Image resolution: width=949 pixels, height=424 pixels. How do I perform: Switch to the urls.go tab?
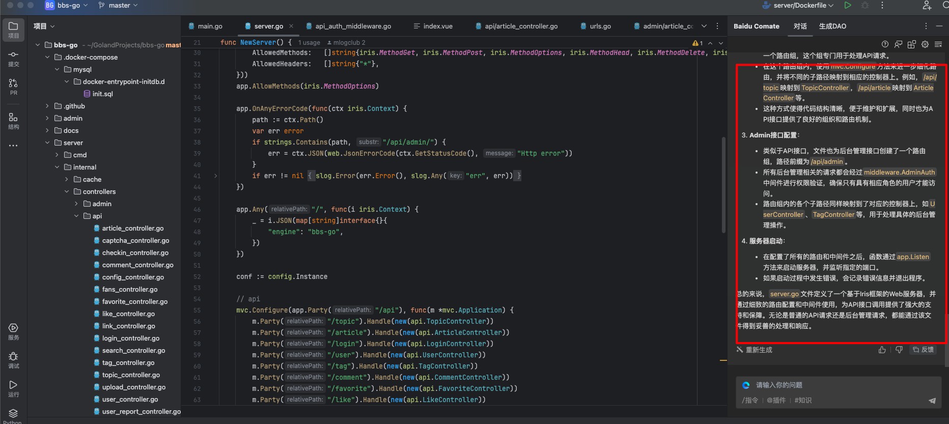click(596, 26)
